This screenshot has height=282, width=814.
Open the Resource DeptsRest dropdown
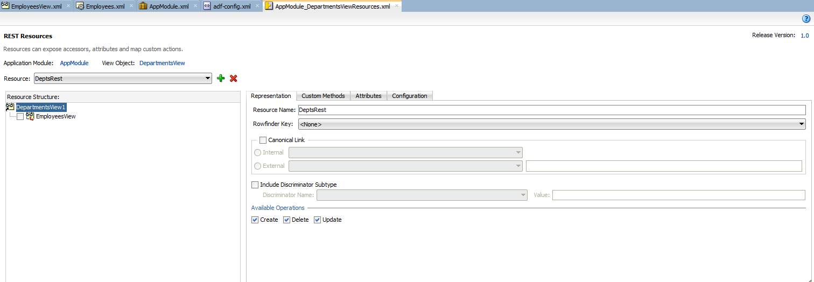tap(123, 79)
